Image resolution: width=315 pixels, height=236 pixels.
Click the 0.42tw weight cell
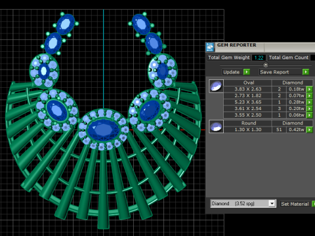tap(297, 130)
